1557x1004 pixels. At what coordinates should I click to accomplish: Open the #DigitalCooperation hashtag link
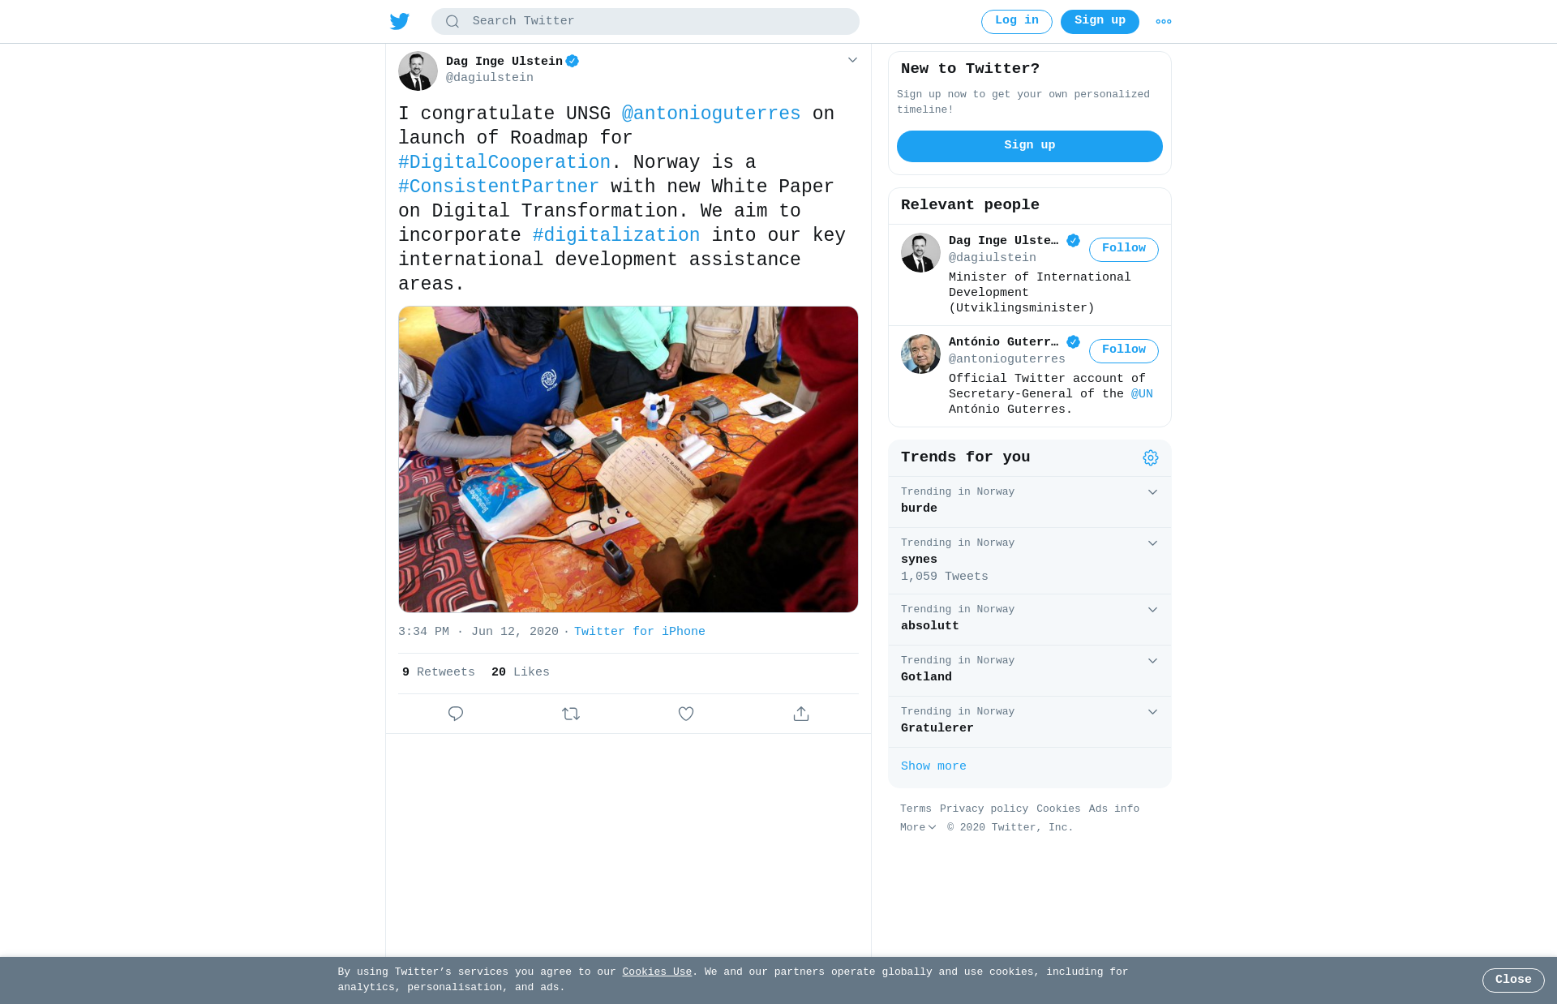(x=504, y=162)
